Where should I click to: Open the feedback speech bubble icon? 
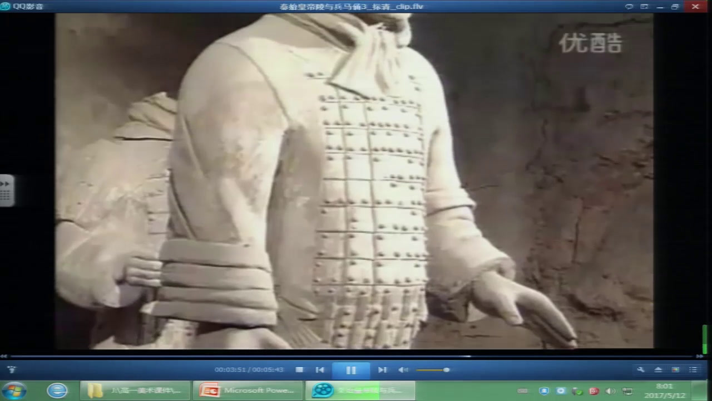coord(629,7)
